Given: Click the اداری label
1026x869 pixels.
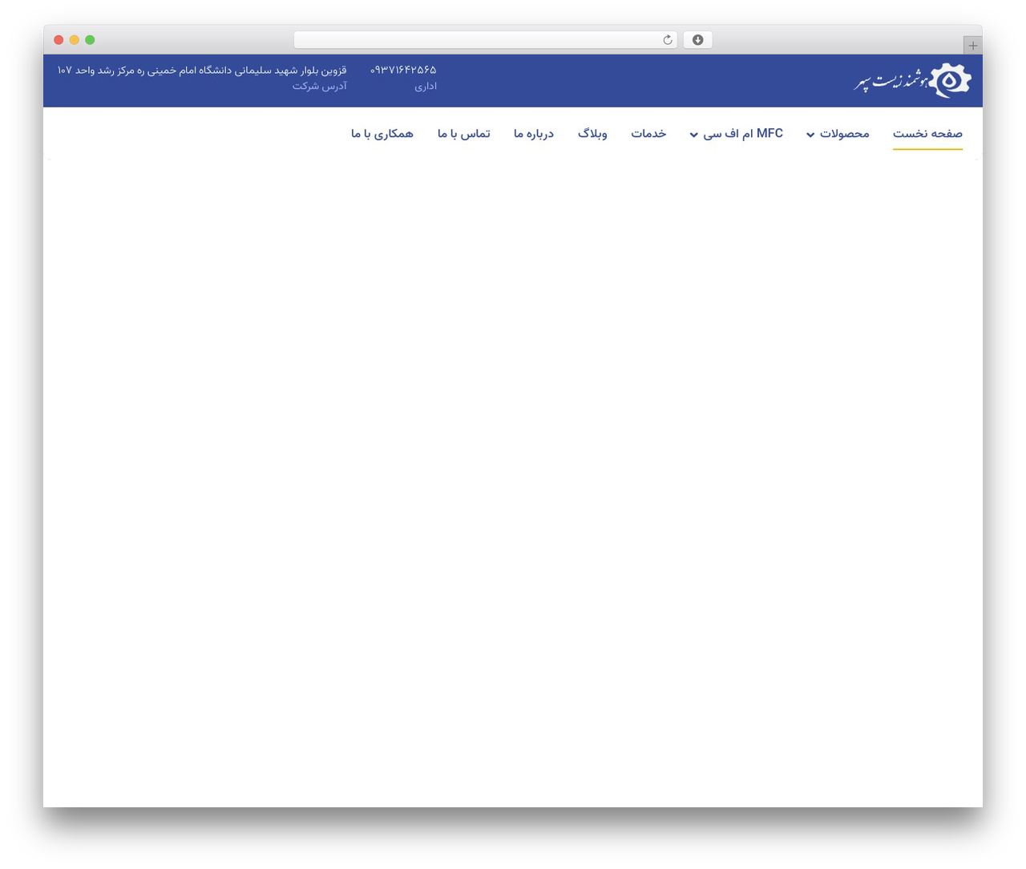Looking at the screenshot, I should 426,87.
